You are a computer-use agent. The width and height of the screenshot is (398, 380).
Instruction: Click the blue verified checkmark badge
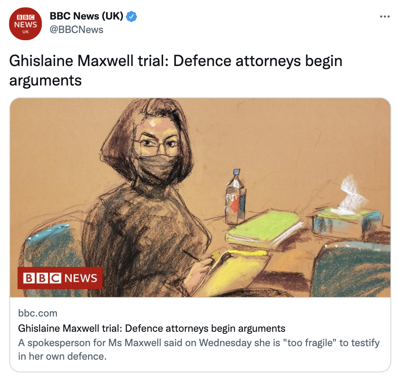coord(131,16)
